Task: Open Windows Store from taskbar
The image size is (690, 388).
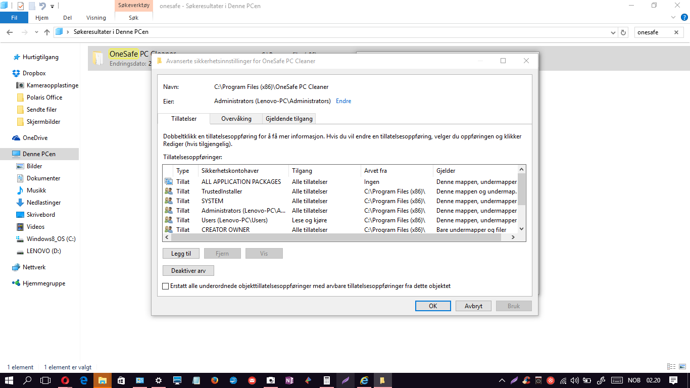Action: click(121, 380)
